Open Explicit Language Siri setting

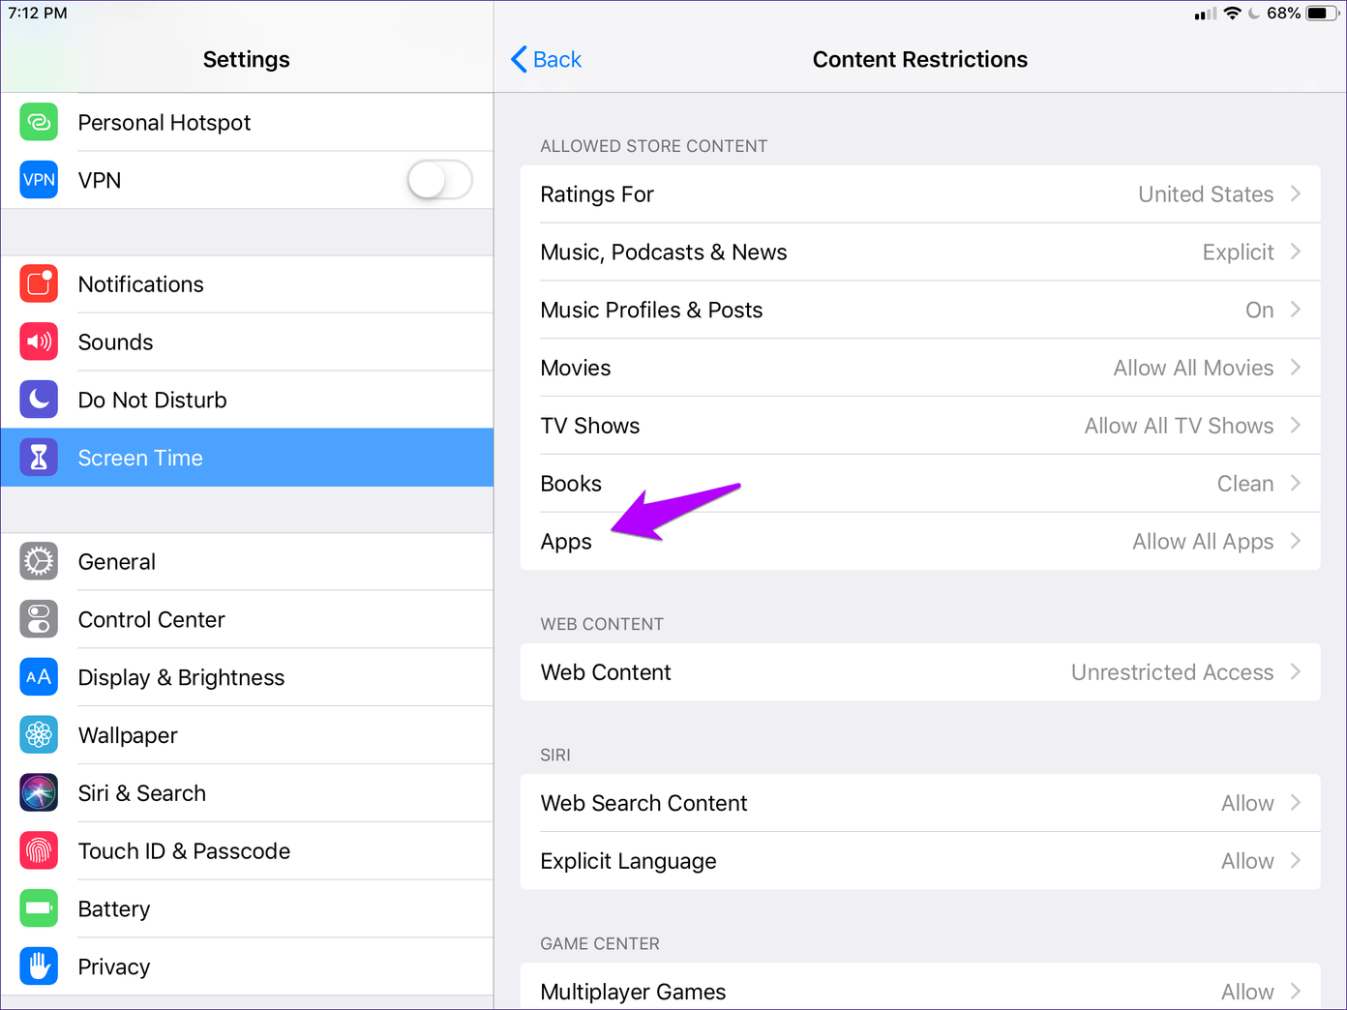click(x=919, y=861)
